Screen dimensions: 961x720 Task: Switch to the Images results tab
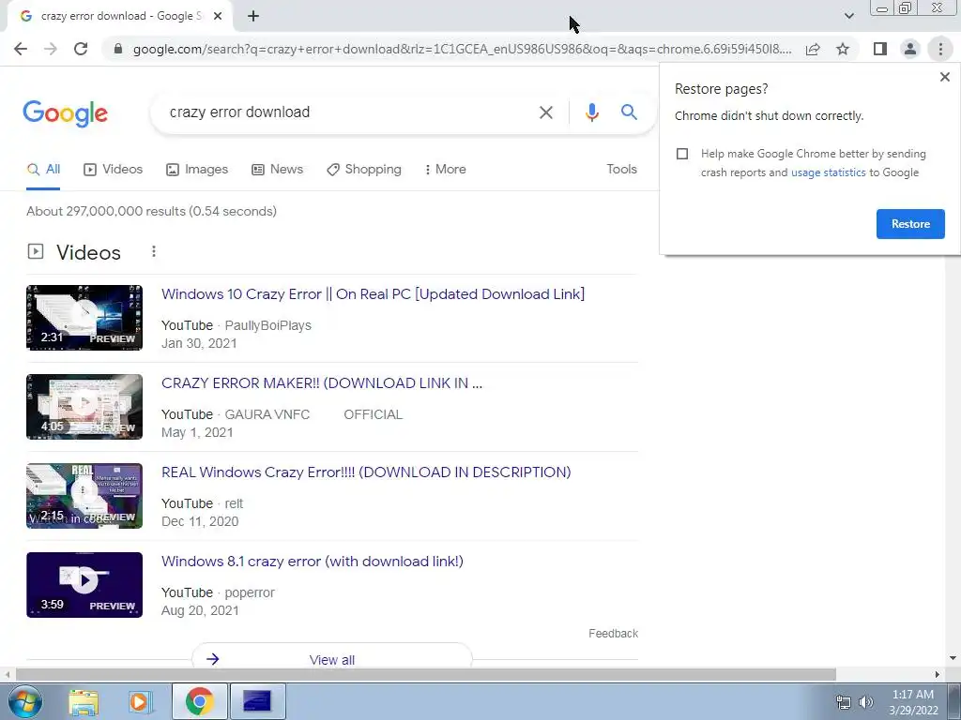(197, 170)
